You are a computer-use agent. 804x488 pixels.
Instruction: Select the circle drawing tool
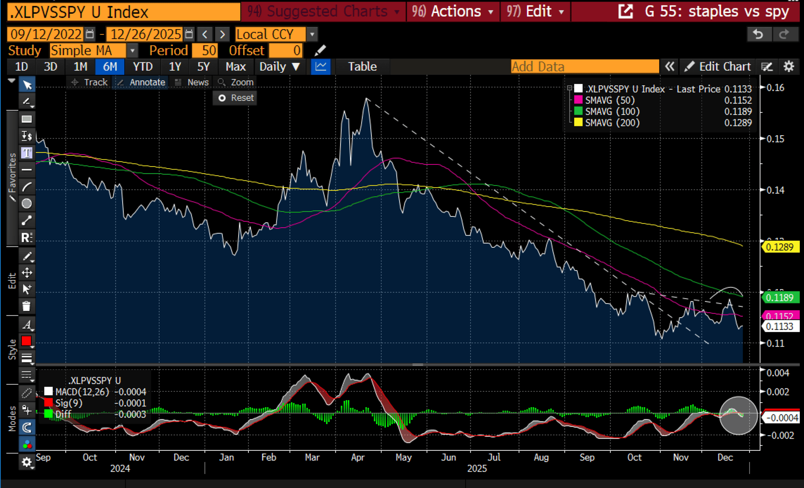tap(26, 203)
